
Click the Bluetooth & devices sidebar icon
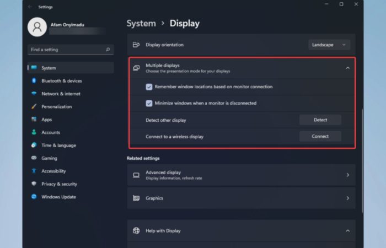(34, 80)
